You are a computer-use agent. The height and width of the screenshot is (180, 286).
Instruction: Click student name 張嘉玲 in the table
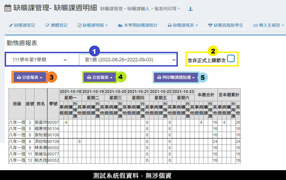coord(41,122)
